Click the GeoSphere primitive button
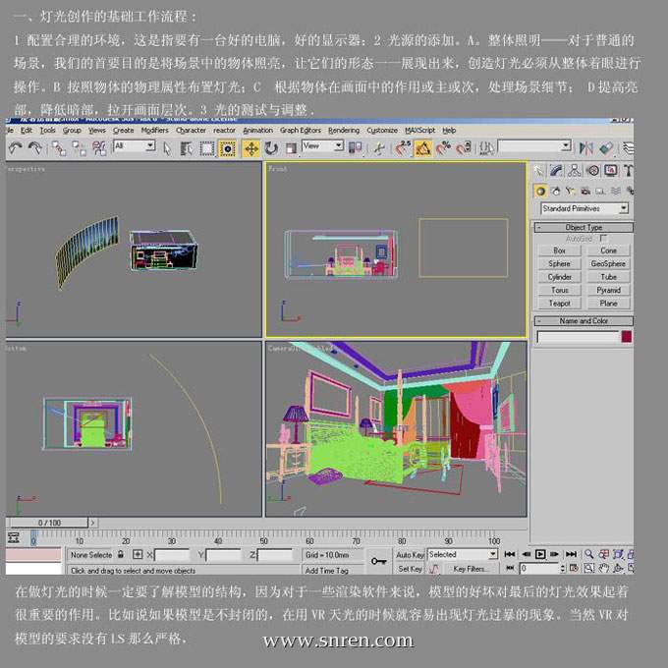Image resolution: width=668 pixels, height=668 pixels. click(608, 263)
